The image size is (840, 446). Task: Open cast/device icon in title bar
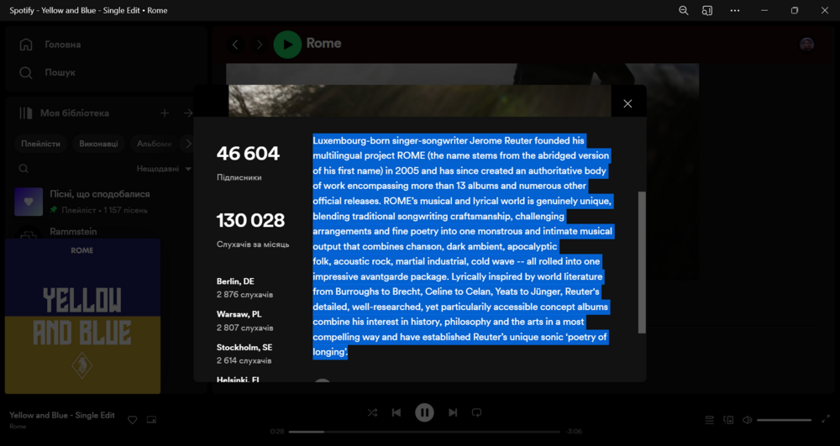coord(707,10)
